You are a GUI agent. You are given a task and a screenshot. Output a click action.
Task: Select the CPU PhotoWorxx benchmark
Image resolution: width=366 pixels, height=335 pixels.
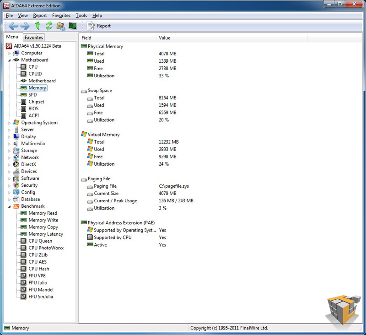[x=42, y=248]
